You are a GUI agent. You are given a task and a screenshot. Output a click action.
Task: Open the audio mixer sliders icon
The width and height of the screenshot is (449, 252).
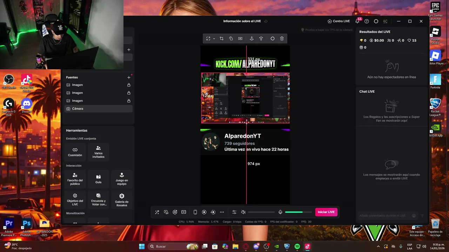pyautogui.click(x=234, y=212)
